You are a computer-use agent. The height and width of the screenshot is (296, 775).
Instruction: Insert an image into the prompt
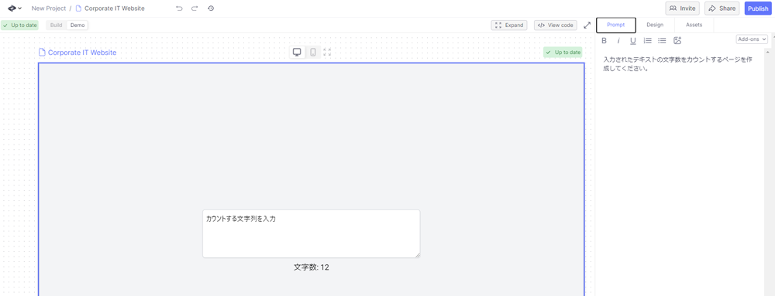click(x=677, y=40)
